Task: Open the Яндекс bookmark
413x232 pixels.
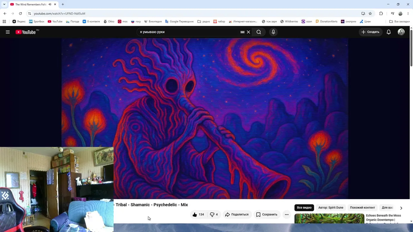Action: tap(19, 22)
